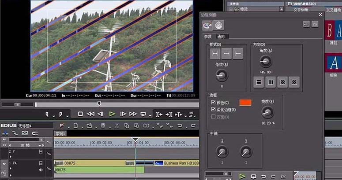Select first style button in 样式 group

(215, 54)
